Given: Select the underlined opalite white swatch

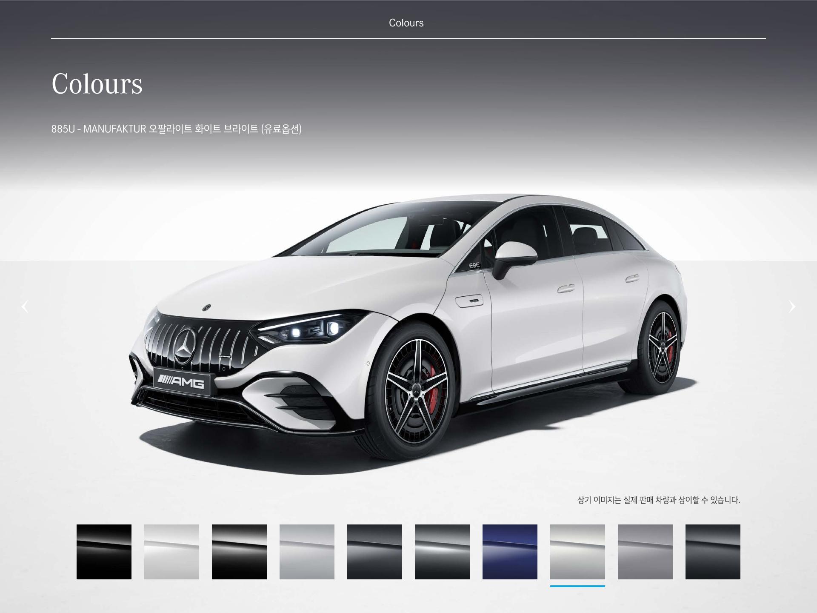Looking at the screenshot, I should 577,552.
